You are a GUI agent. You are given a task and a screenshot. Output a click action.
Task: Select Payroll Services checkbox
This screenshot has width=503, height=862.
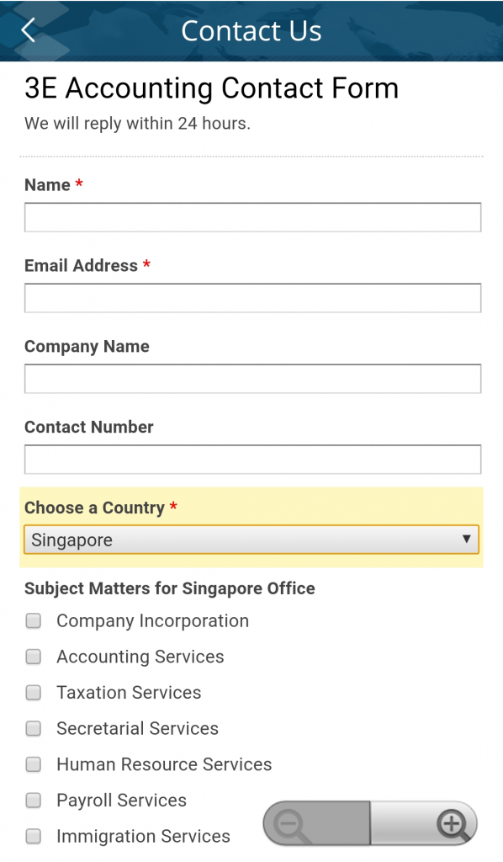pos(33,800)
